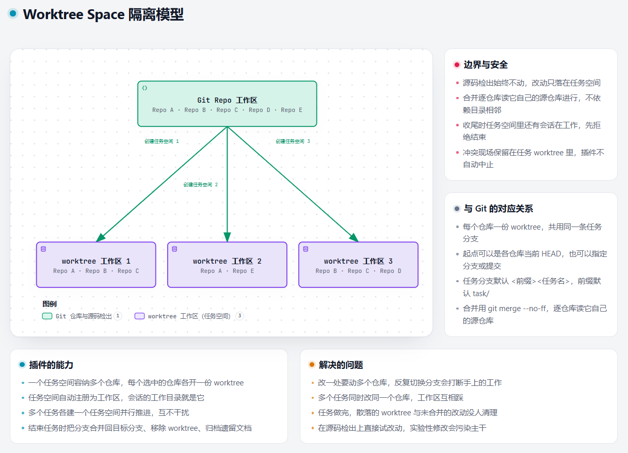Click bullet 冲突现场保留在任务 worktree 里
The image size is (628, 453).
534,158
